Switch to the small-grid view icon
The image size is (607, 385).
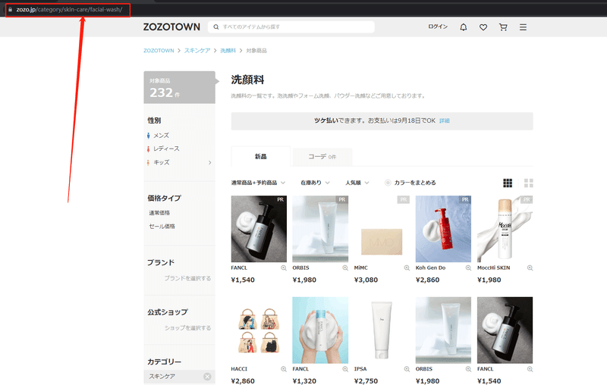508,183
